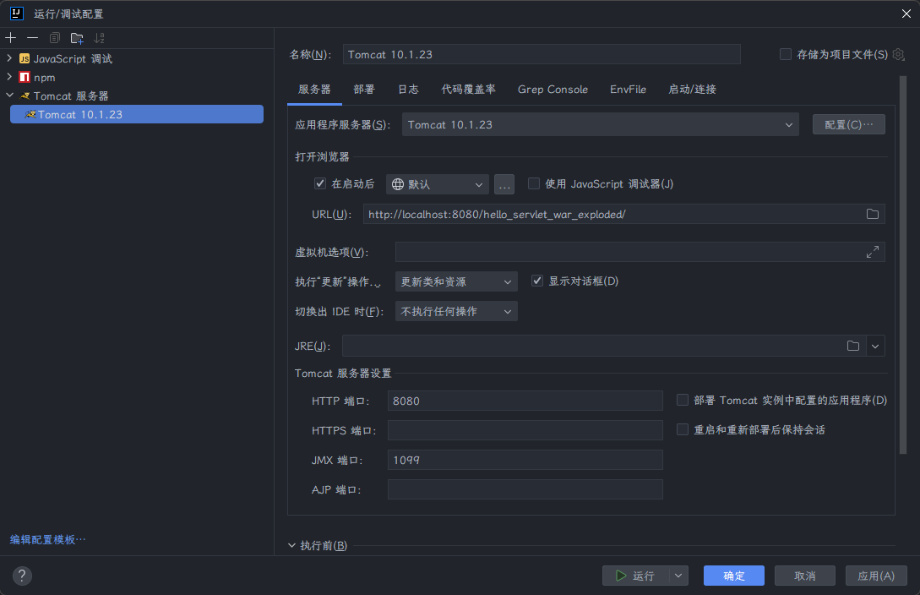Browse JRE path folder icon

pyautogui.click(x=853, y=347)
